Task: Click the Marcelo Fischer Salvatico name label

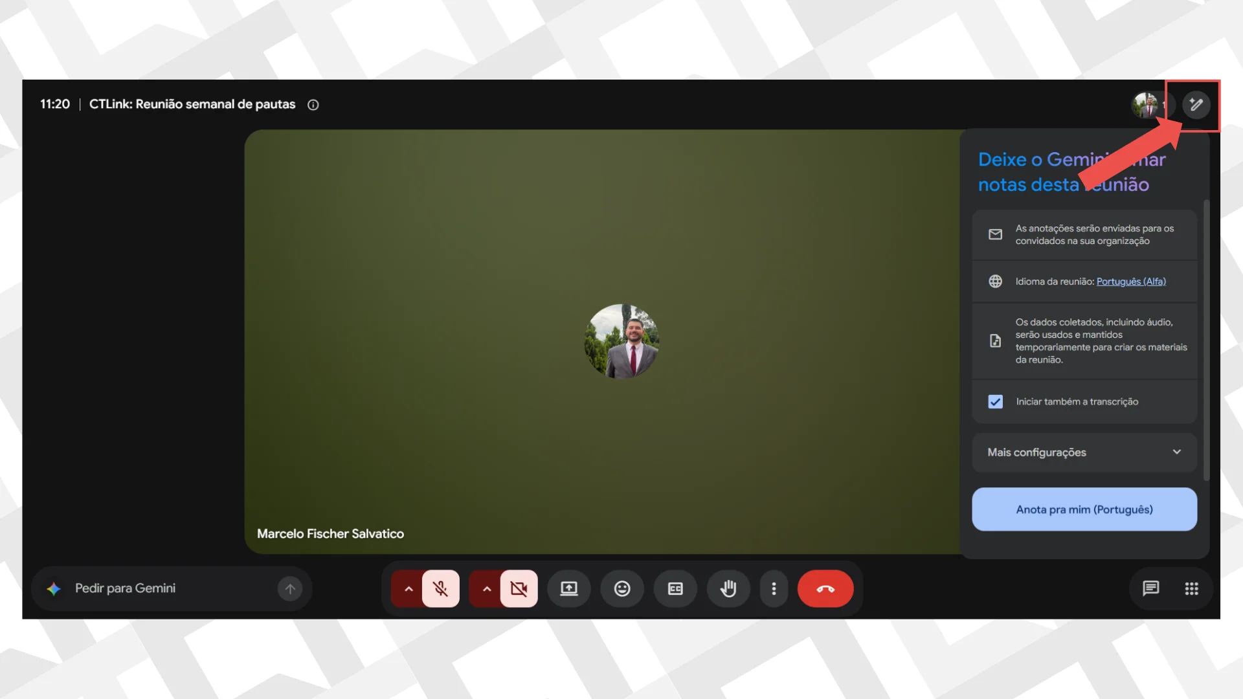Action: click(330, 534)
